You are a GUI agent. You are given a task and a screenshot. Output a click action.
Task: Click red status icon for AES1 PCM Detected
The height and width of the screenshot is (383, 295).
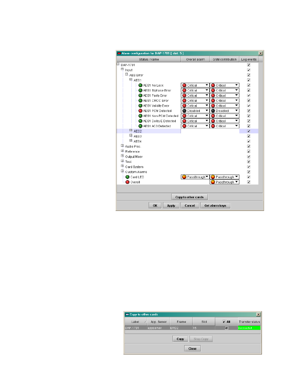tap(140, 111)
